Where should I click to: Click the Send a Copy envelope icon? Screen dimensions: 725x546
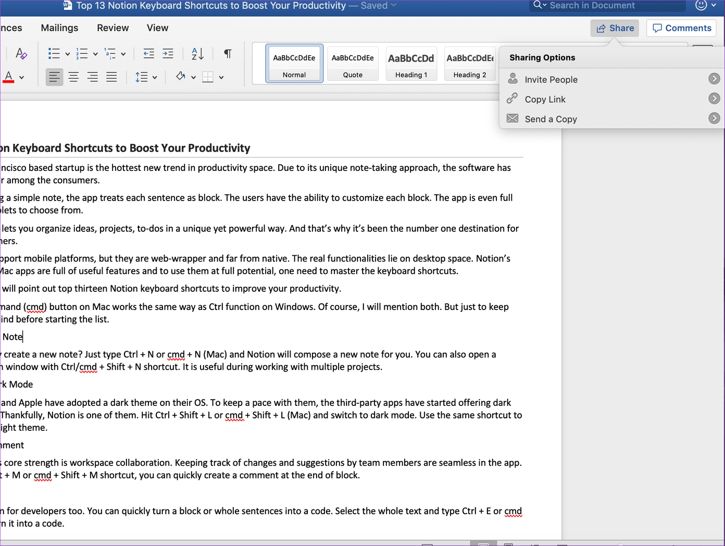tap(512, 118)
